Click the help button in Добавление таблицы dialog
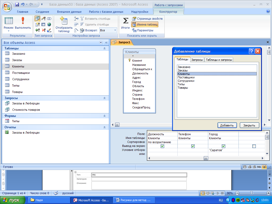 pyautogui.click(x=251, y=51)
